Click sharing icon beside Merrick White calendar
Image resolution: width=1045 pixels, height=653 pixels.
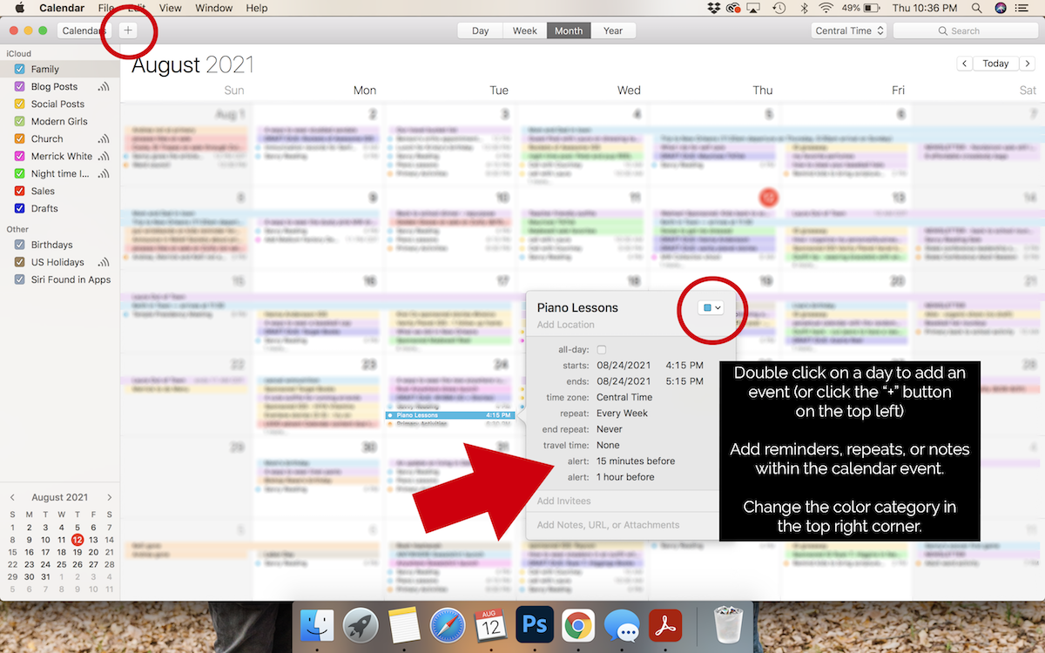104,157
